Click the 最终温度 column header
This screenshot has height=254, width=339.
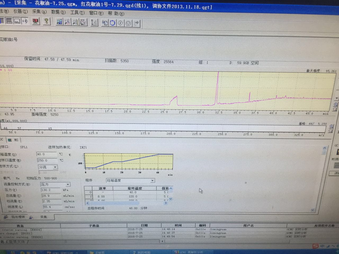click(135, 188)
